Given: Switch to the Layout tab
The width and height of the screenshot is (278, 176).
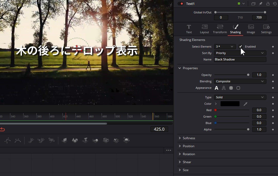Looking at the screenshot, I should point(205,29).
